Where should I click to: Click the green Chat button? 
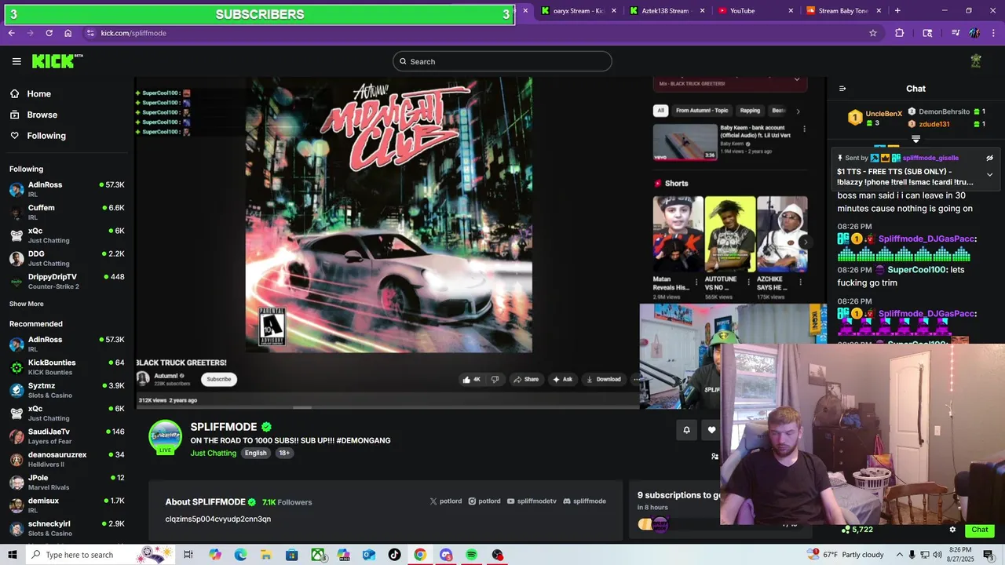[x=979, y=530]
